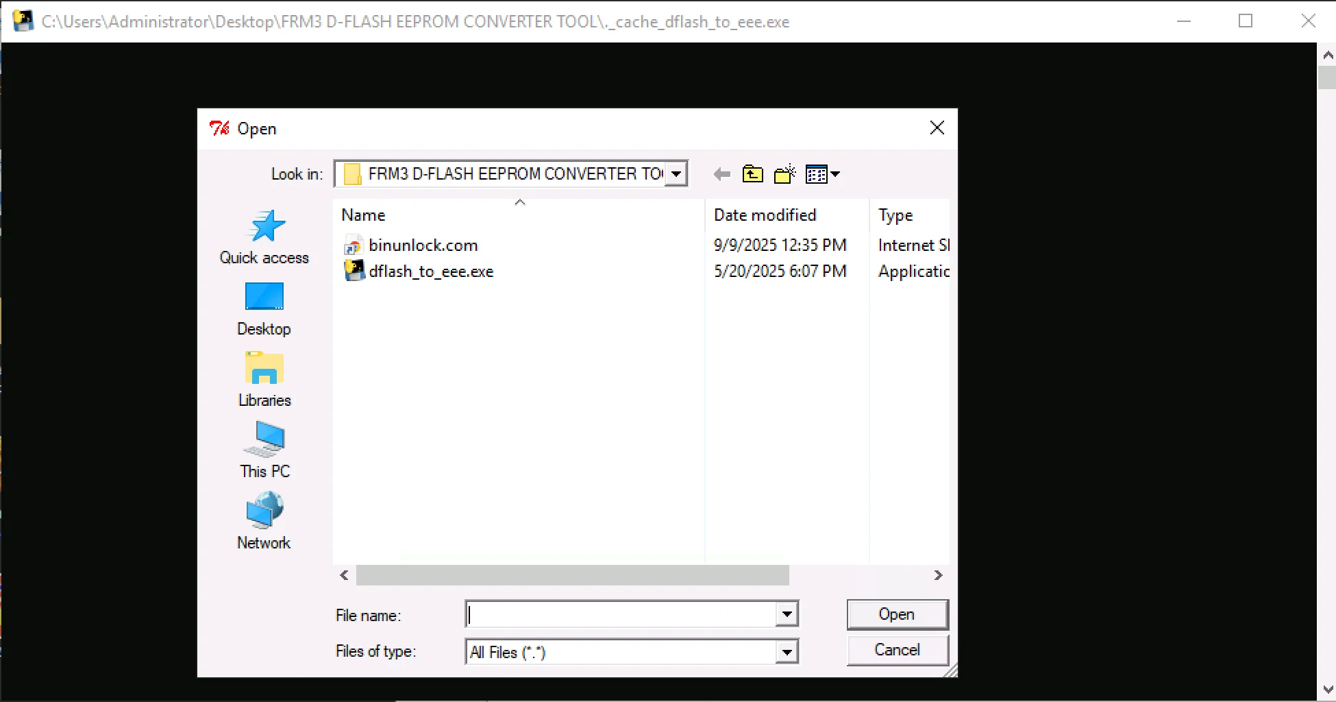Viewport: 1336px width, 702px height.
Task: Click the Quick access star icon
Action: (x=264, y=227)
